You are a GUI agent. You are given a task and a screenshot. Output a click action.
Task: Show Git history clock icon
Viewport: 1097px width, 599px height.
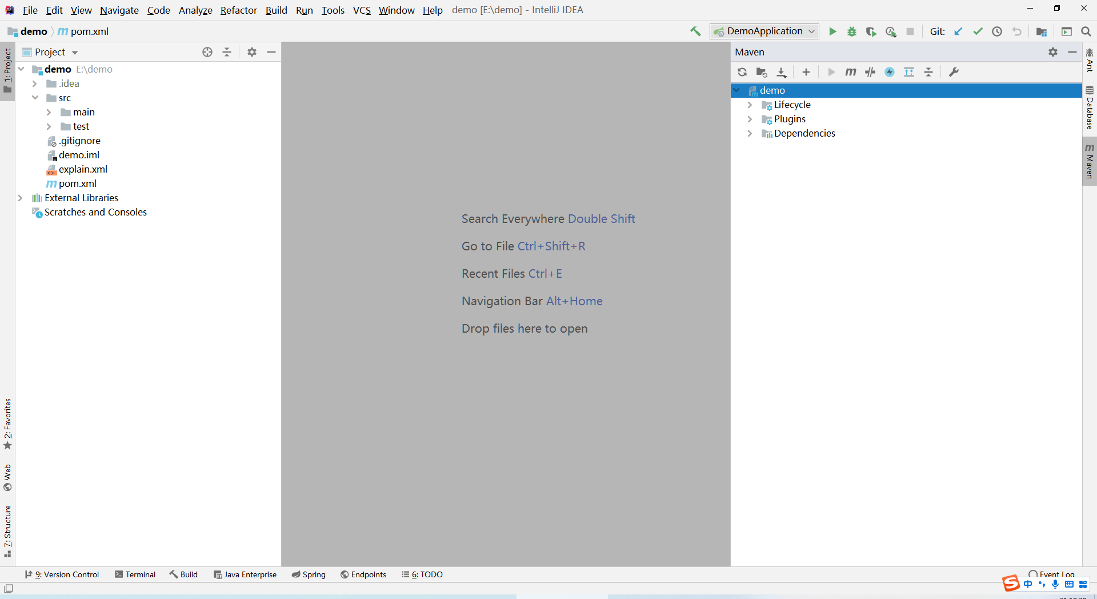(x=997, y=31)
